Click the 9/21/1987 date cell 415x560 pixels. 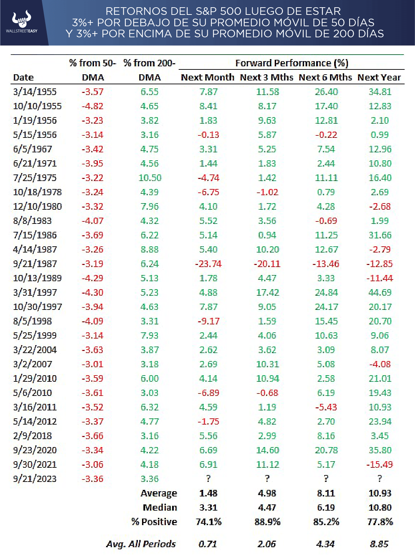35,264
